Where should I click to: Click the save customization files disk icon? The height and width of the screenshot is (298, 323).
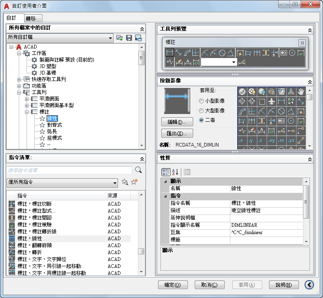tap(129, 38)
